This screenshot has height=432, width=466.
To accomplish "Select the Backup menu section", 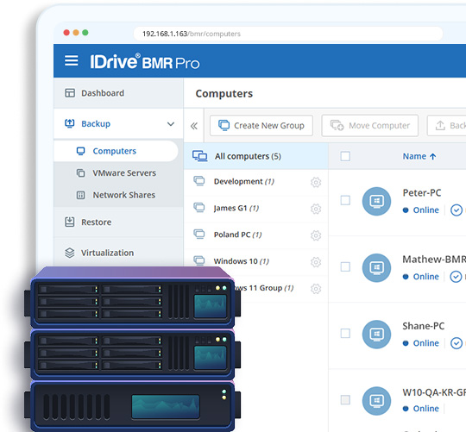I will click(118, 123).
